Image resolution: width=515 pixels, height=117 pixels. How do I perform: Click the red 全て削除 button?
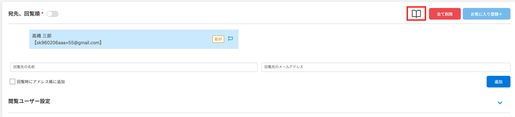point(445,14)
